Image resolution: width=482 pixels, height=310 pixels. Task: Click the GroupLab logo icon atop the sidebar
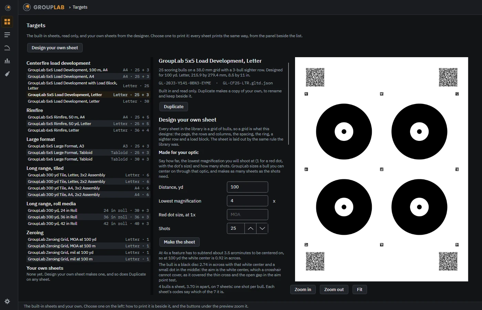coord(8,8)
